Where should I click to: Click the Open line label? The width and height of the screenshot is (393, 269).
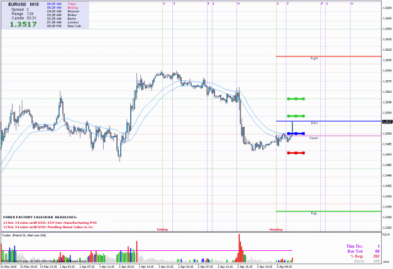[314, 138]
